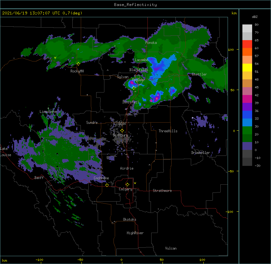Click the slate violet 10 dBZ legend swatch
The image size is (271, 264).
coord(247,146)
